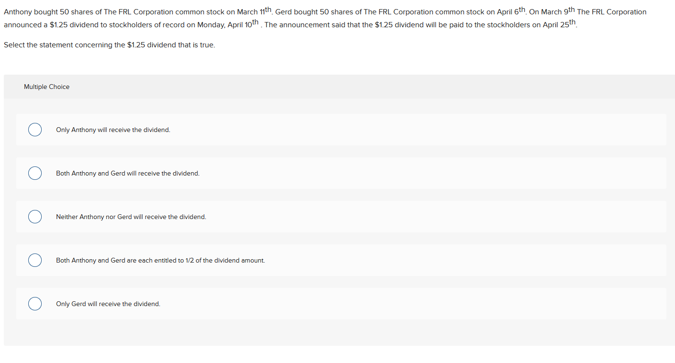
Task: Pick the option about 1/2 of the dividend amount
Action: point(34,260)
